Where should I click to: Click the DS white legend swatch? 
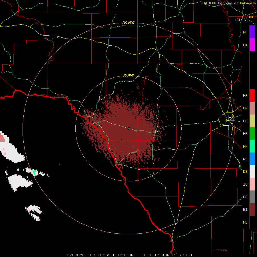[x=252, y=171]
